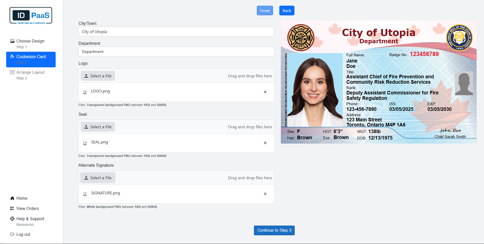Click the LOGO.png file icon
The image size is (484, 244).
pyautogui.click(x=85, y=92)
